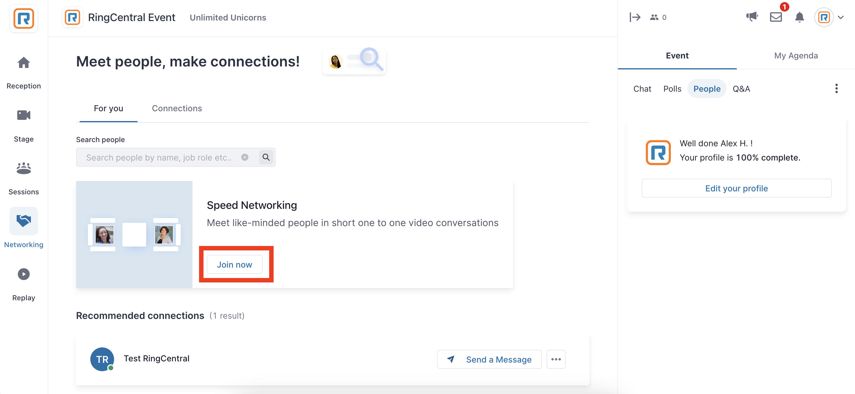The width and height of the screenshot is (855, 394).
Task: Open announcements megaphone icon
Action: pyautogui.click(x=752, y=17)
